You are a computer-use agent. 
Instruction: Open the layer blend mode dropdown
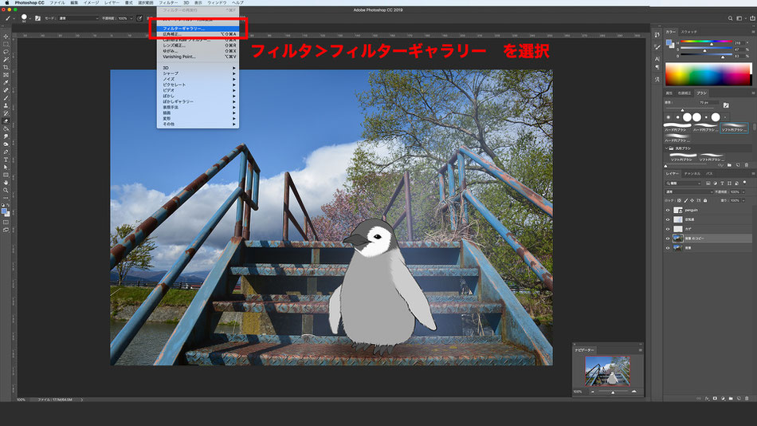(x=688, y=192)
